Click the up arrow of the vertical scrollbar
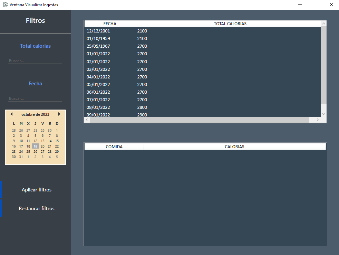 coord(323,23)
